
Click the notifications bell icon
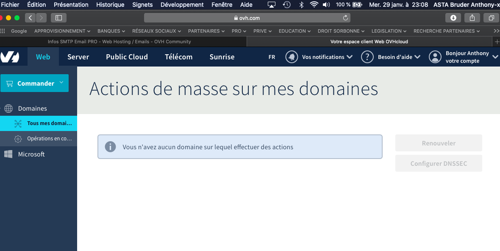(292, 57)
